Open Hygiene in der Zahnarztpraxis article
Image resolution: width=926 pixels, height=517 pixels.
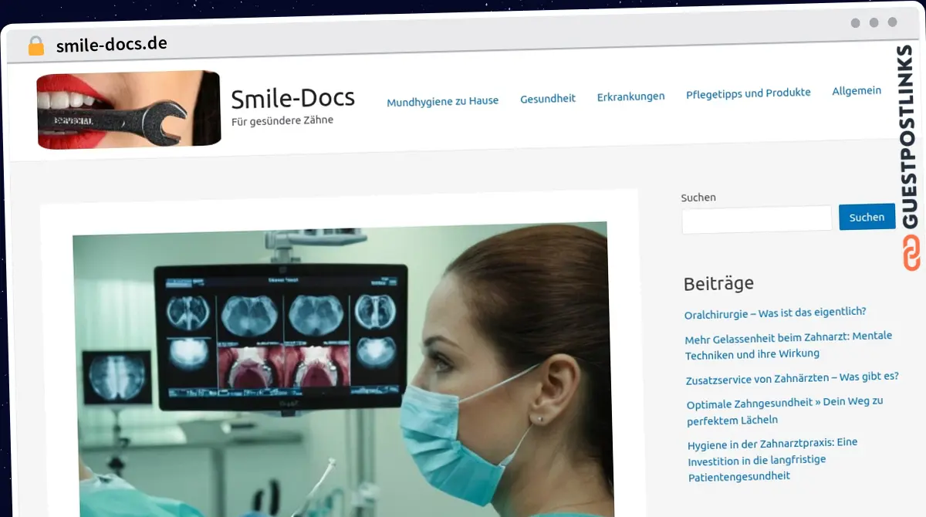point(772,459)
